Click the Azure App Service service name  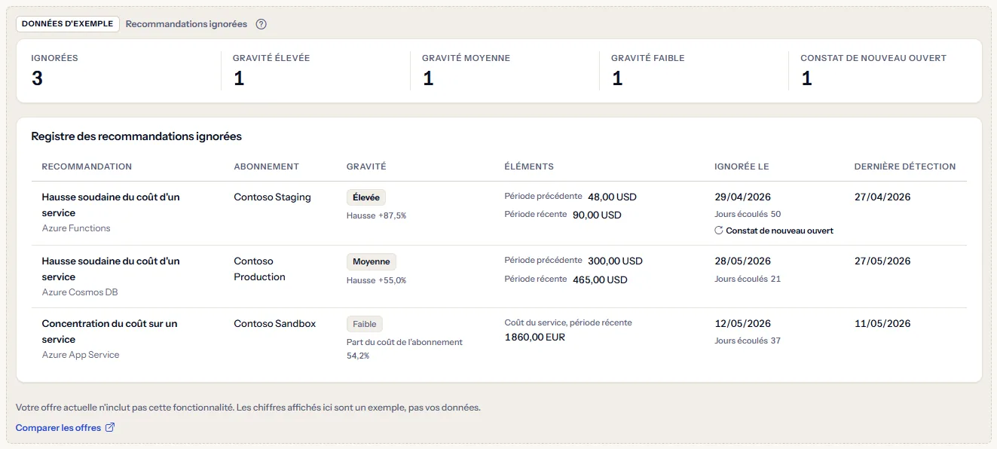[x=81, y=355]
